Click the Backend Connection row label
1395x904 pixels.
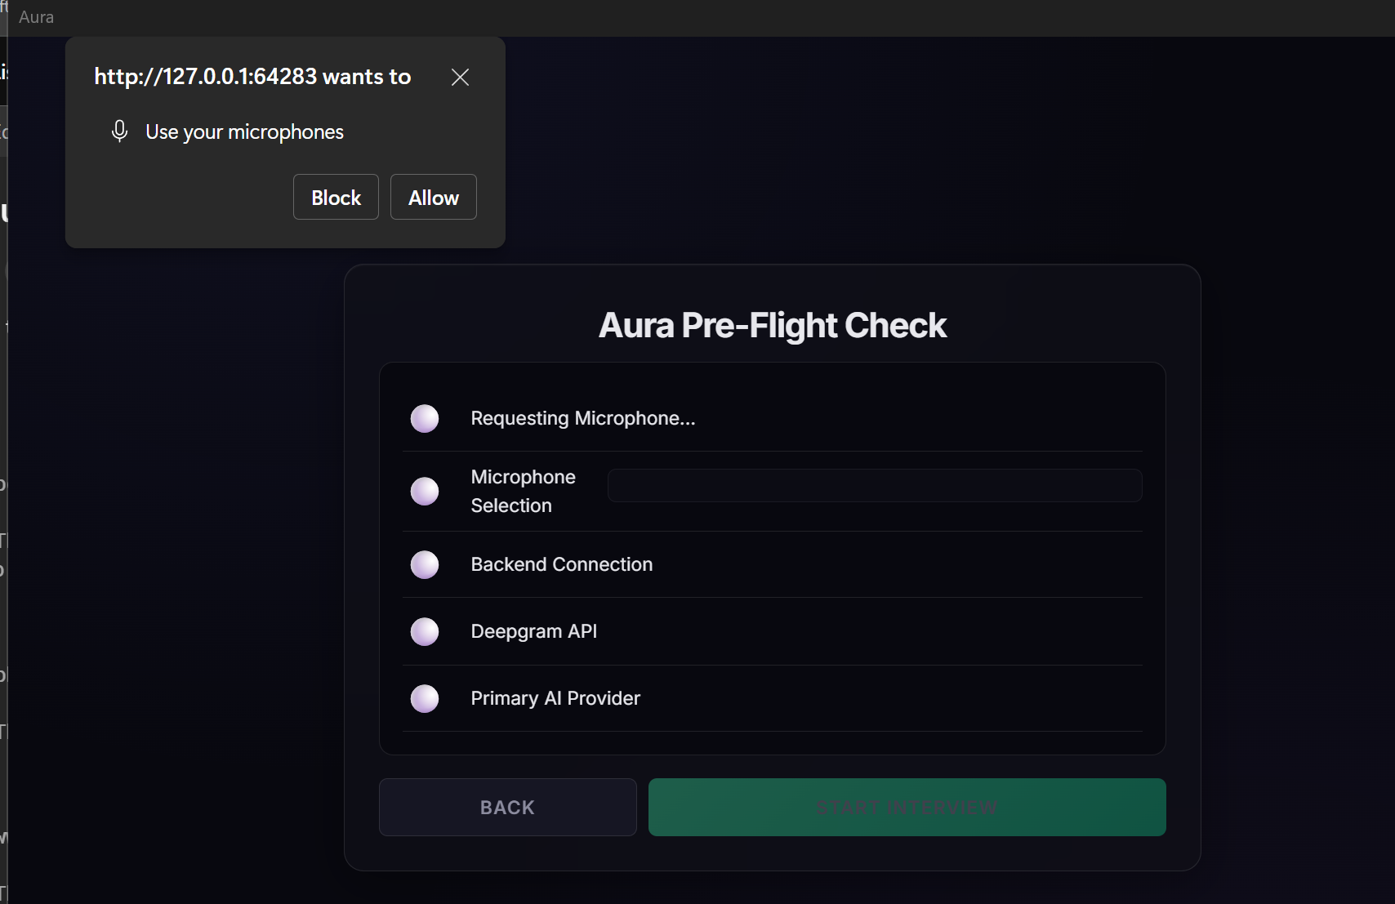(562, 565)
